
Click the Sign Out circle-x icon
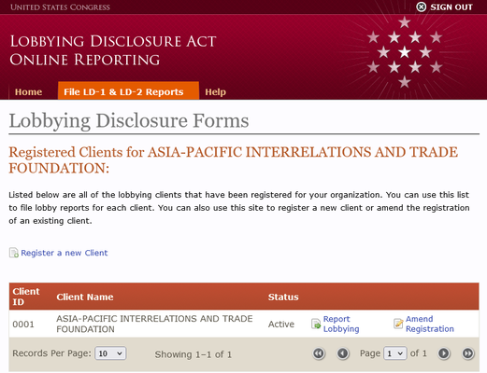coord(421,7)
